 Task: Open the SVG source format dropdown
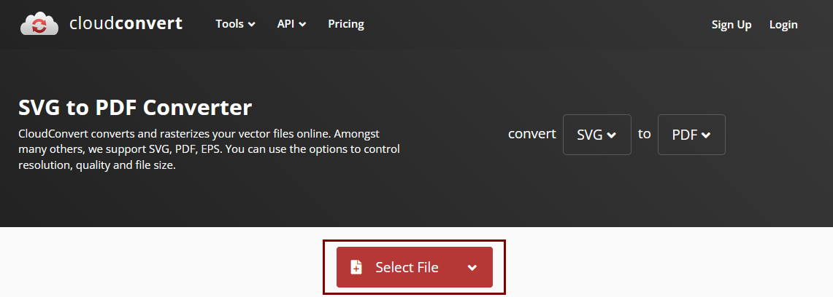(x=596, y=135)
